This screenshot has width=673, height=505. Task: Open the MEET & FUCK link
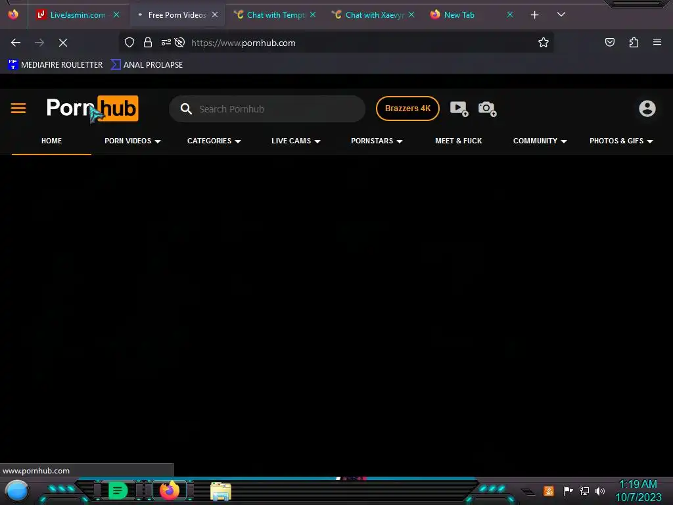[x=458, y=141]
